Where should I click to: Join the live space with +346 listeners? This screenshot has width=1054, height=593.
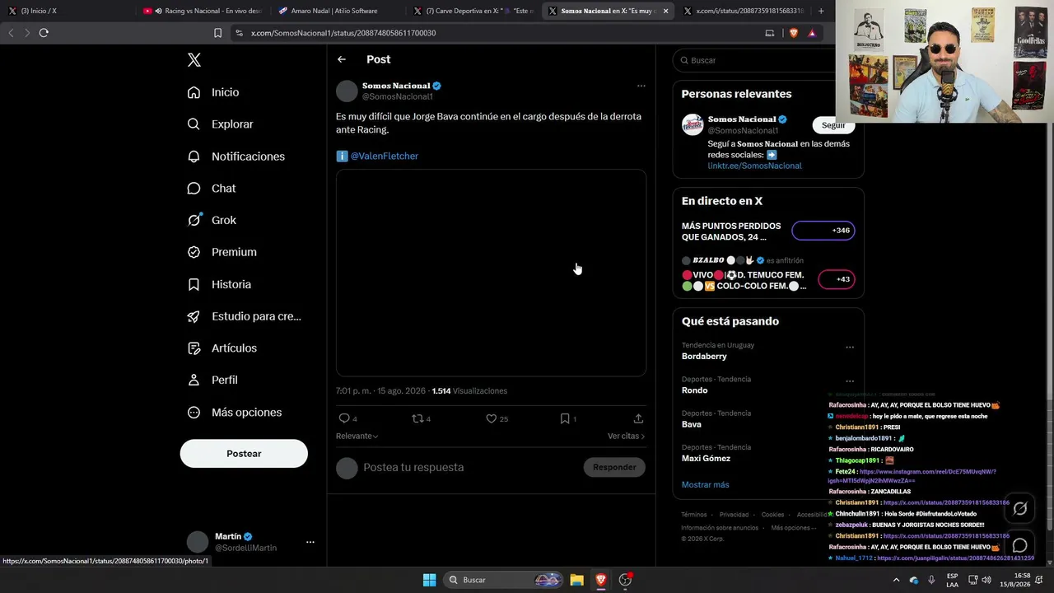[x=823, y=231]
